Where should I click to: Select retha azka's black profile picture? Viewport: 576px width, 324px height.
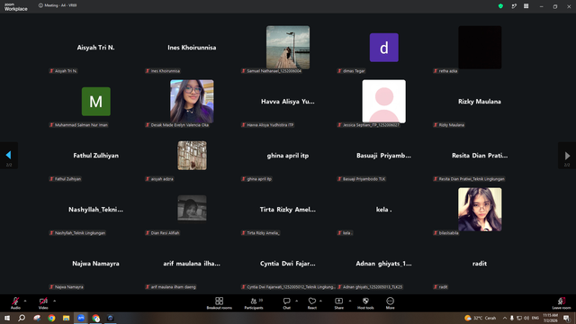coord(480,48)
